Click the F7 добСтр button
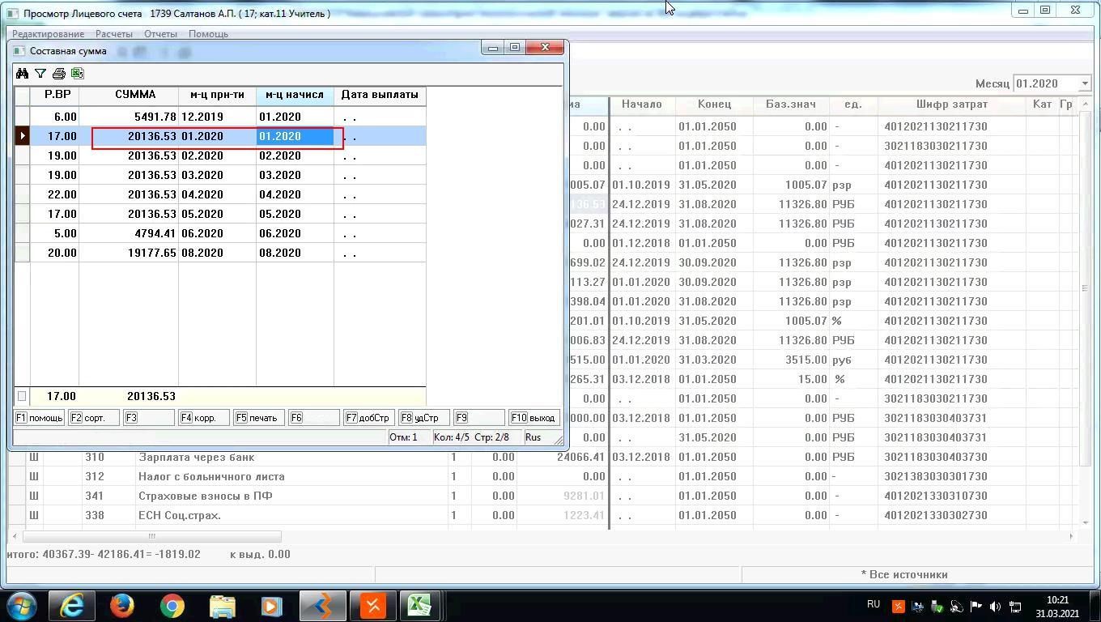This screenshot has height=622, width=1101. [369, 418]
